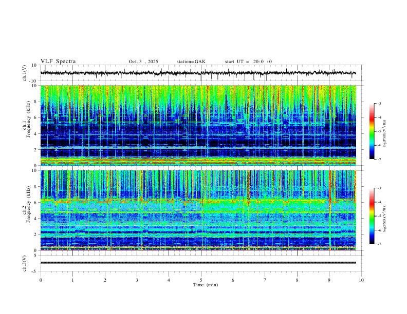
Task: Click the time axis tick label "9"
Action: (x=329, y=280)
